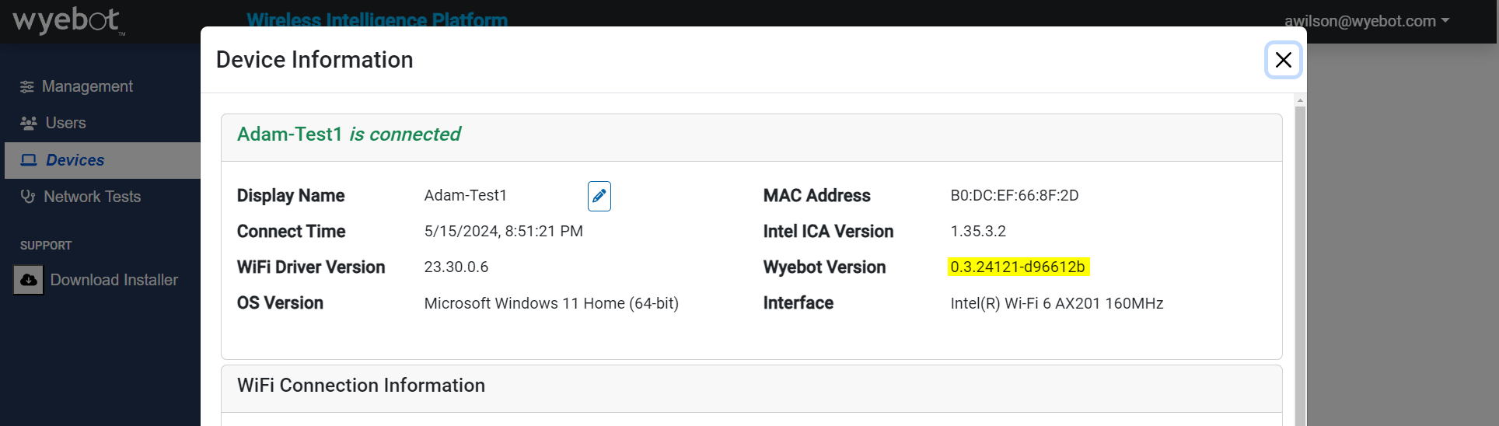Open Network Tests from the sidebar
The width and height of the screenshot is (1499, 426).
[x=92, y=197]
